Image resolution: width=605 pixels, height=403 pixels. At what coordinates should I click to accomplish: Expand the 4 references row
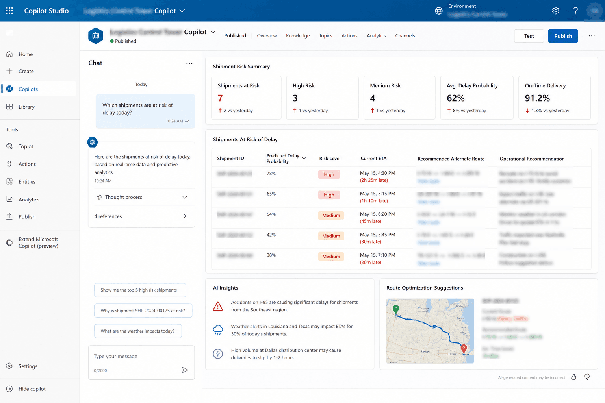click(141, 216)
